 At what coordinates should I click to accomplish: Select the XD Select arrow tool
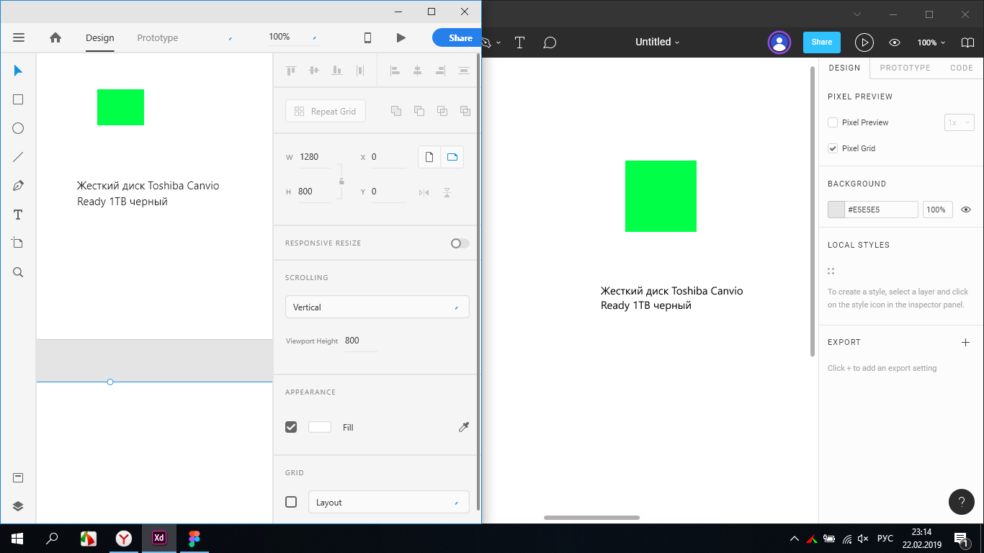pos(18,71)
